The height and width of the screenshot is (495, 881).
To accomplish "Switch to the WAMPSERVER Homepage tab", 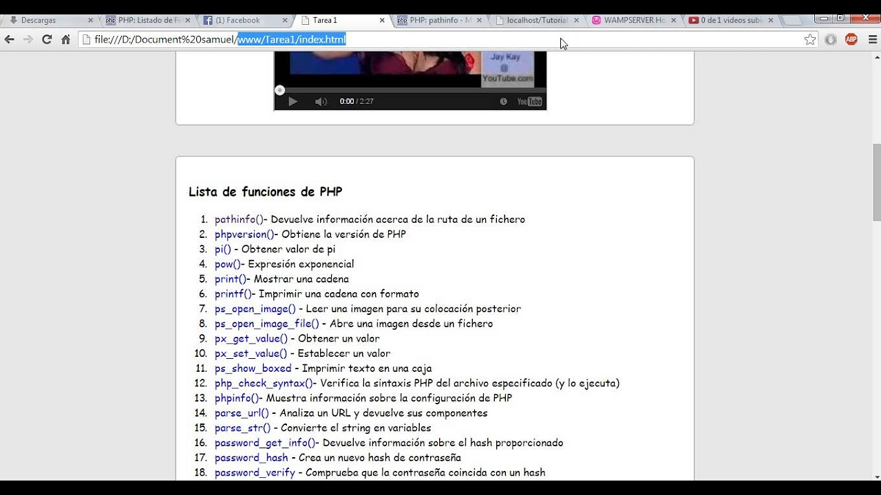I will pos(634,21).
